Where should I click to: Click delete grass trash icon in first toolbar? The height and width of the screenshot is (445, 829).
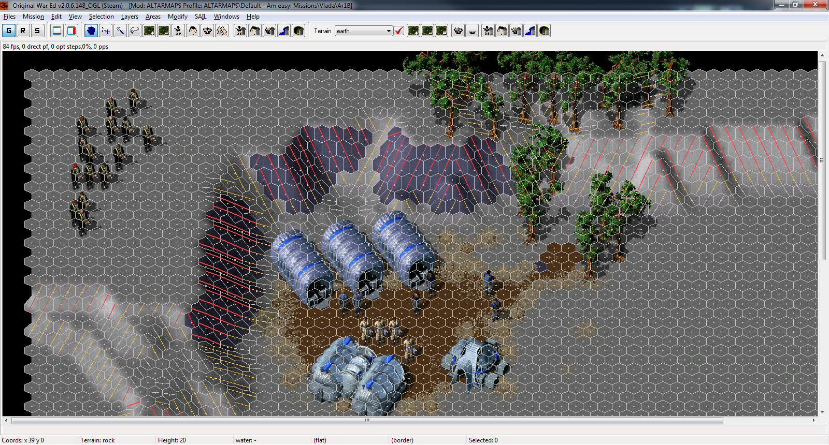[269, 31]
